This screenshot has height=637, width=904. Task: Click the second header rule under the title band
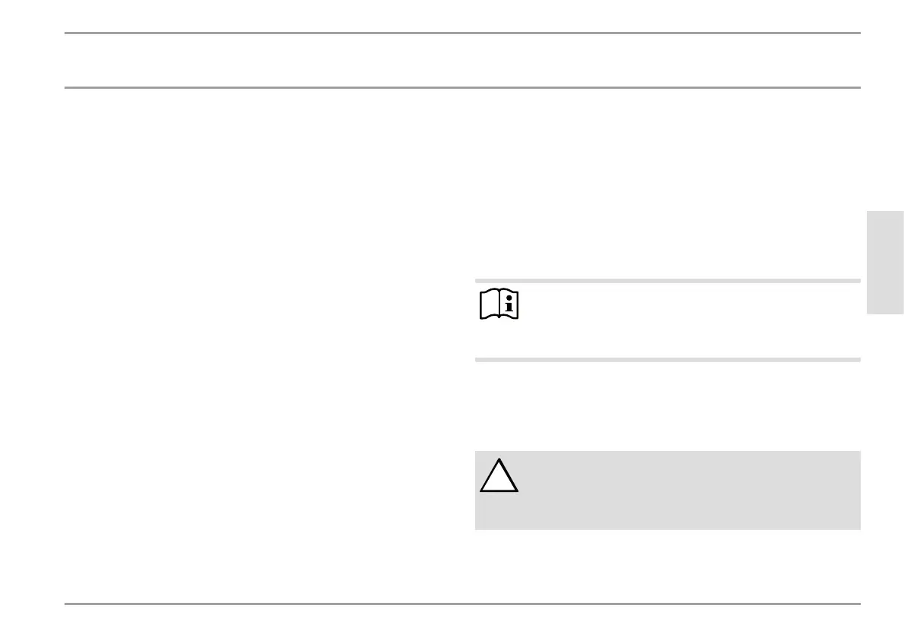click(462, 87)
